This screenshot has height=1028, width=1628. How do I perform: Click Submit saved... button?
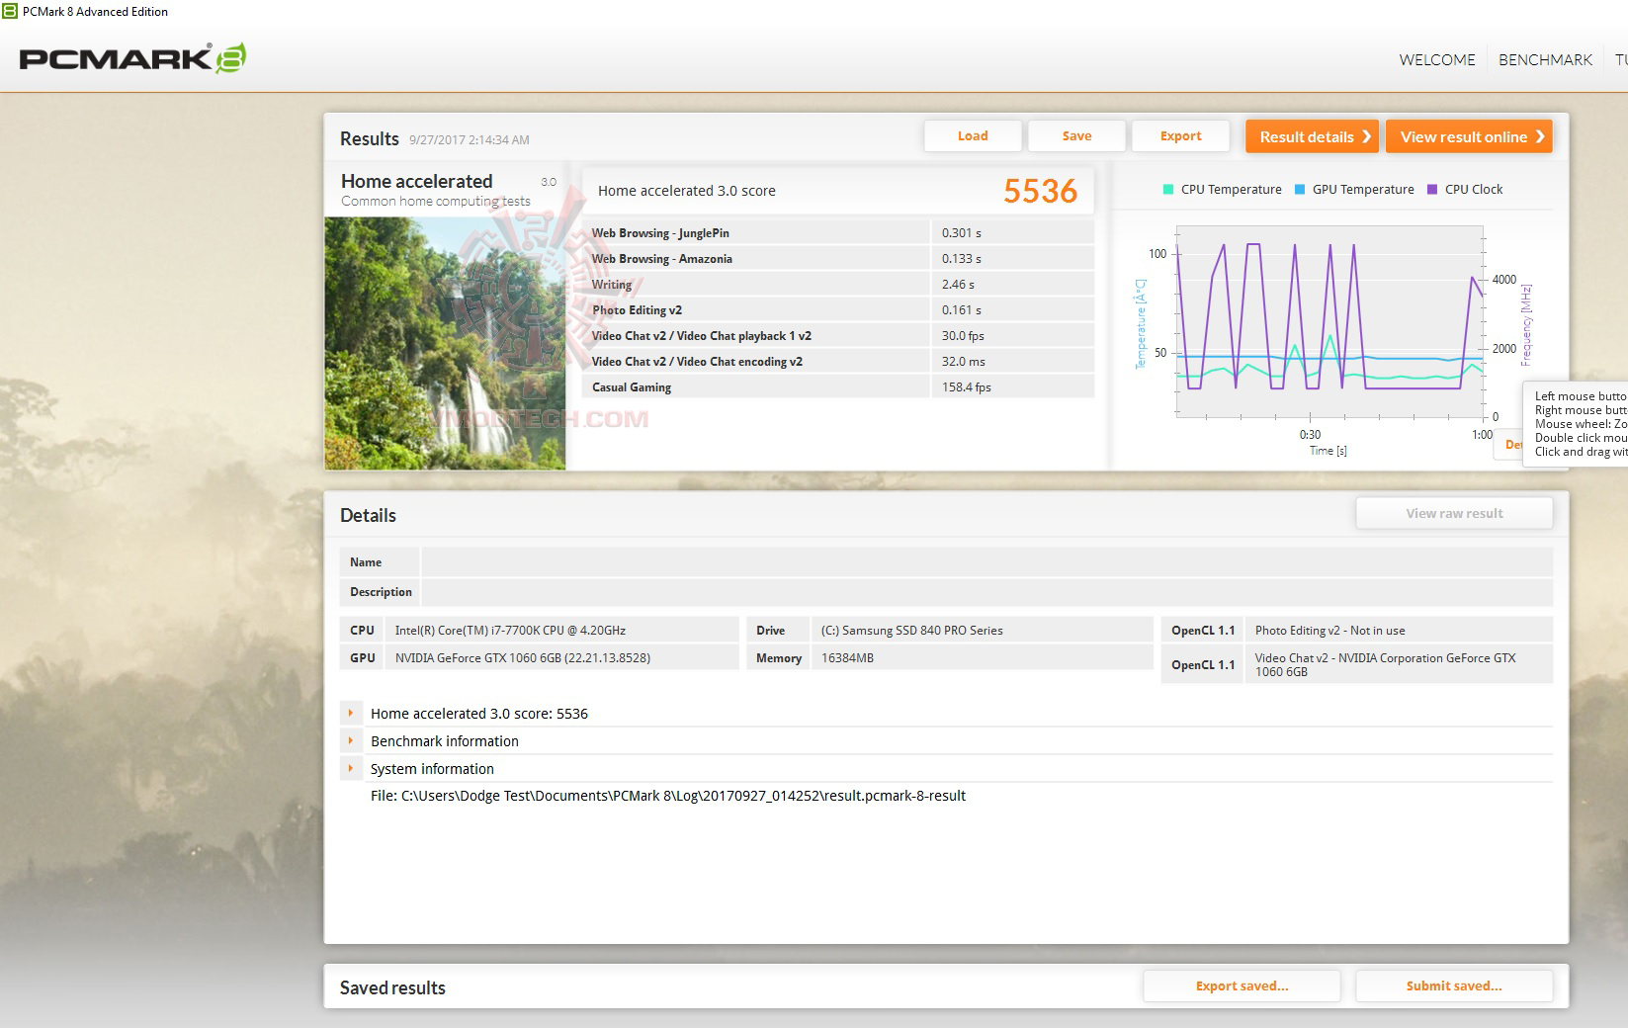pos(1454,985)
